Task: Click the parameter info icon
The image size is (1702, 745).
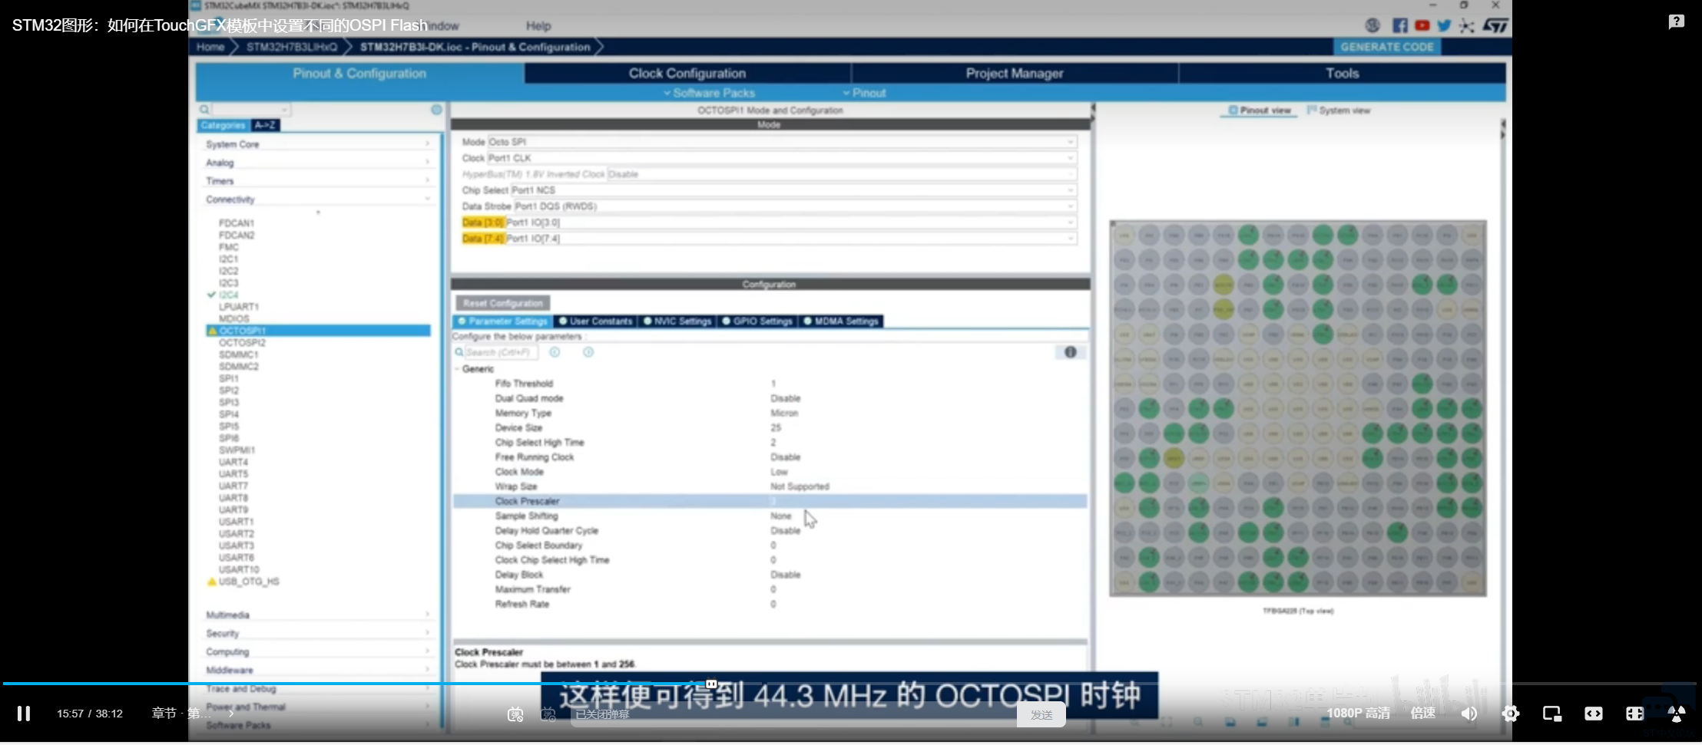Action: click(x=1070, y=352)
